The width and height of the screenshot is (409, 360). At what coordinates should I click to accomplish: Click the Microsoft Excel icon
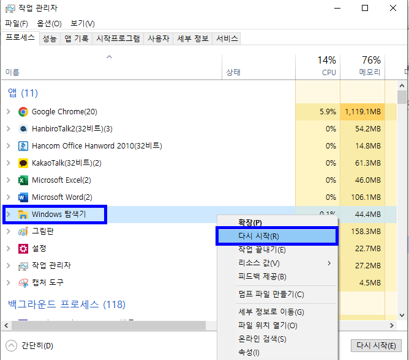pyautogui.click(x=23, y=180)
